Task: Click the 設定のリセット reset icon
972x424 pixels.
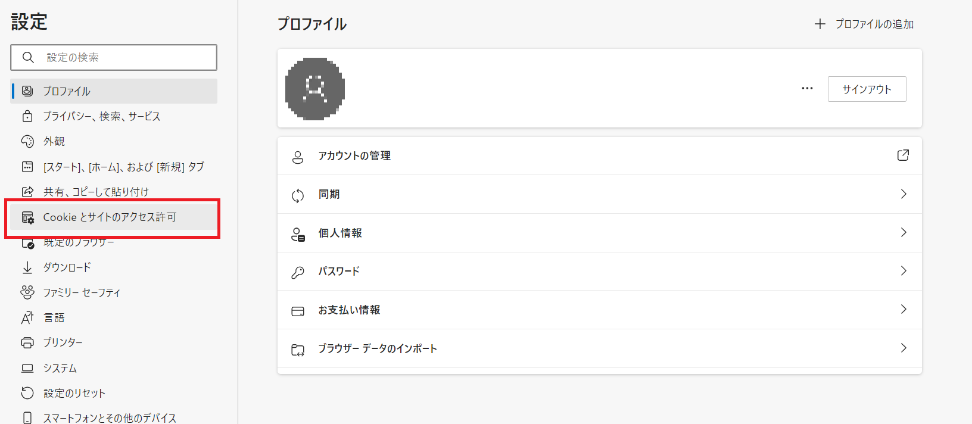Action: pyautogui.click(x=27, y=393)
